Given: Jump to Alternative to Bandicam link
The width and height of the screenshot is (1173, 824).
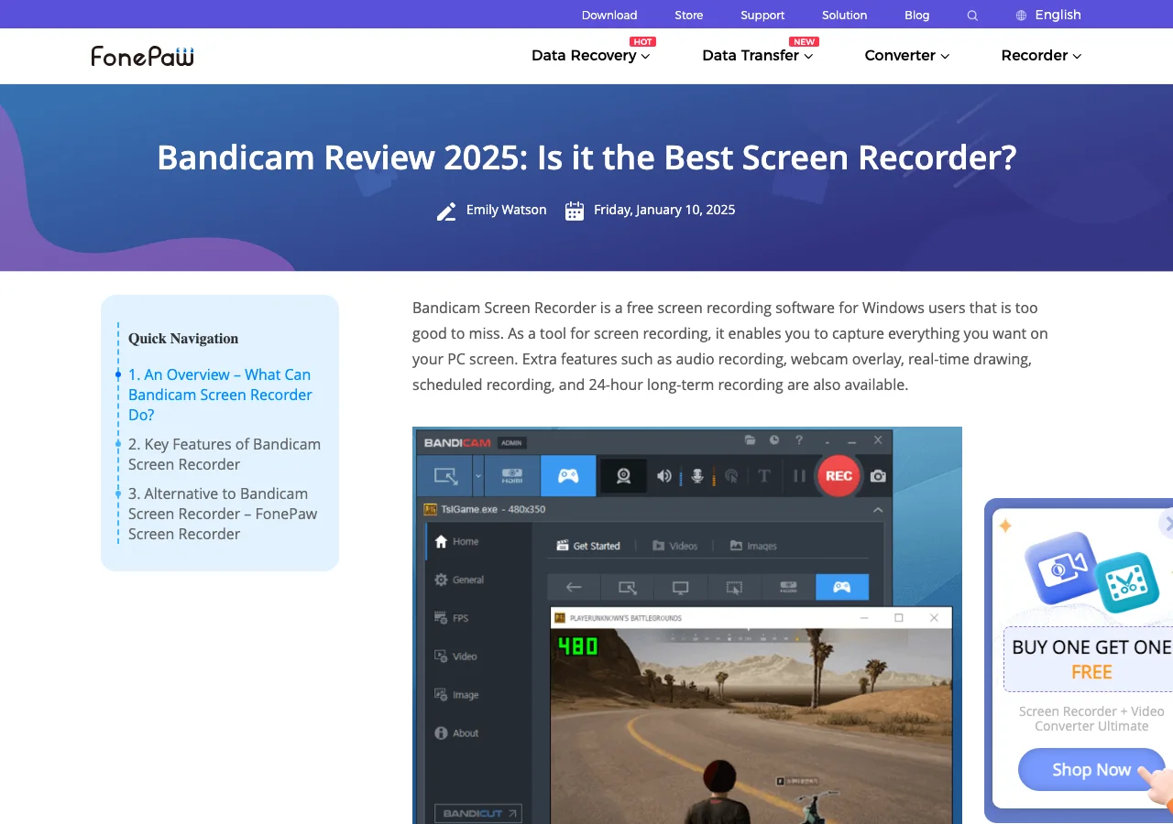Looking at the screenshot, I should pyautogui.click(x=223, y=514).
